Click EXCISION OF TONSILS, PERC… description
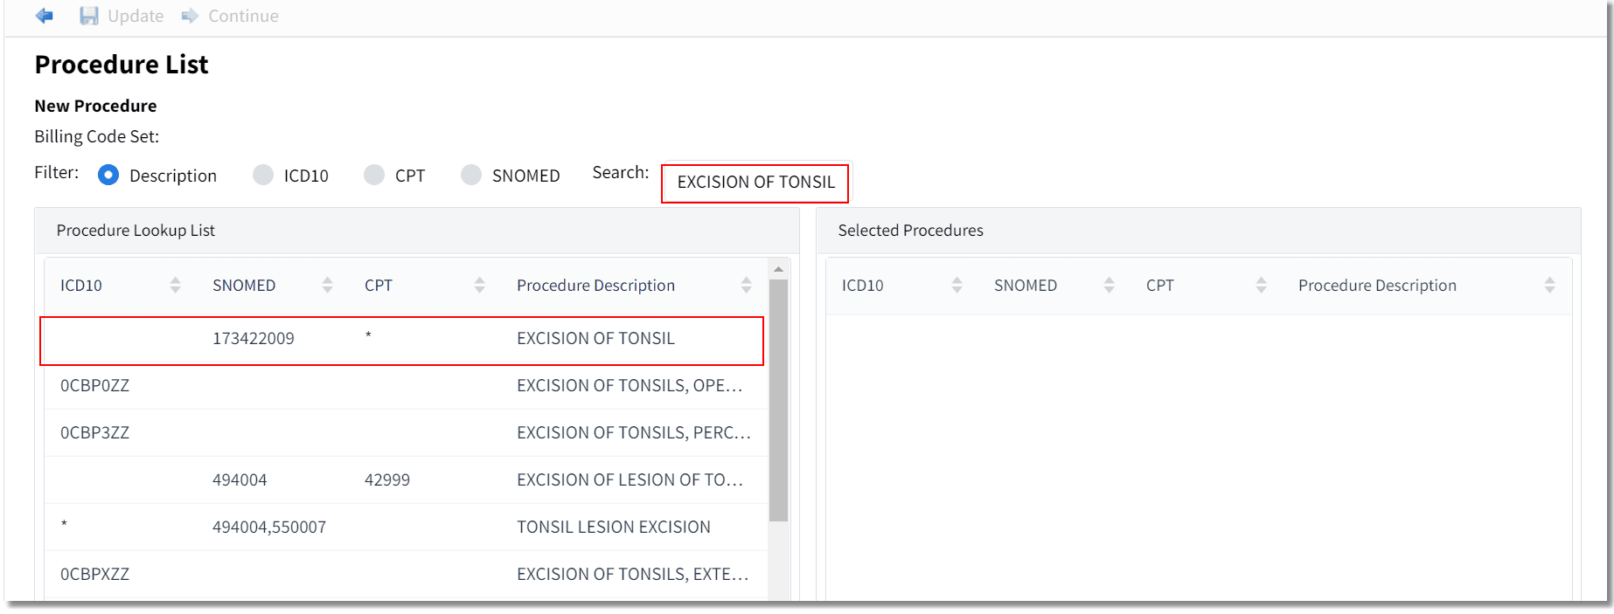The height and width of the screenshot is (614, 1614). (634, 432)
